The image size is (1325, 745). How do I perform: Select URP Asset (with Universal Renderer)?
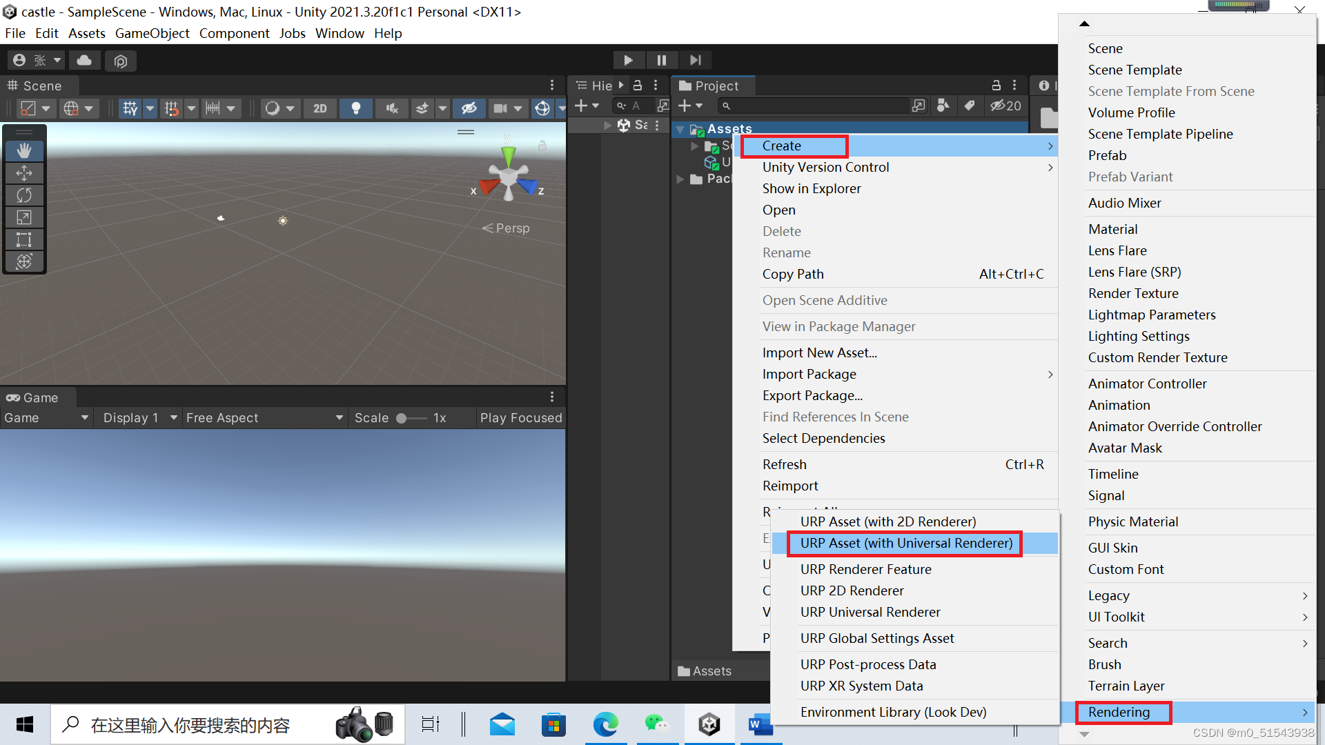tap(905, 543)
